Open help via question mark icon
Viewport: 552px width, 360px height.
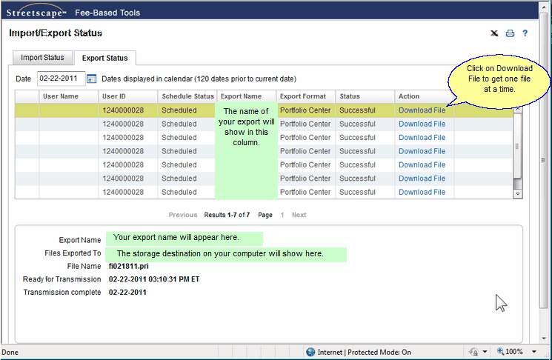525,33
